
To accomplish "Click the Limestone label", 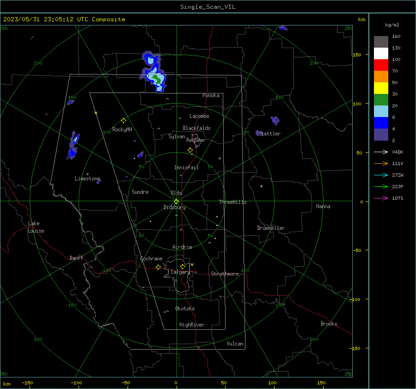I will (x=87, y=179).
